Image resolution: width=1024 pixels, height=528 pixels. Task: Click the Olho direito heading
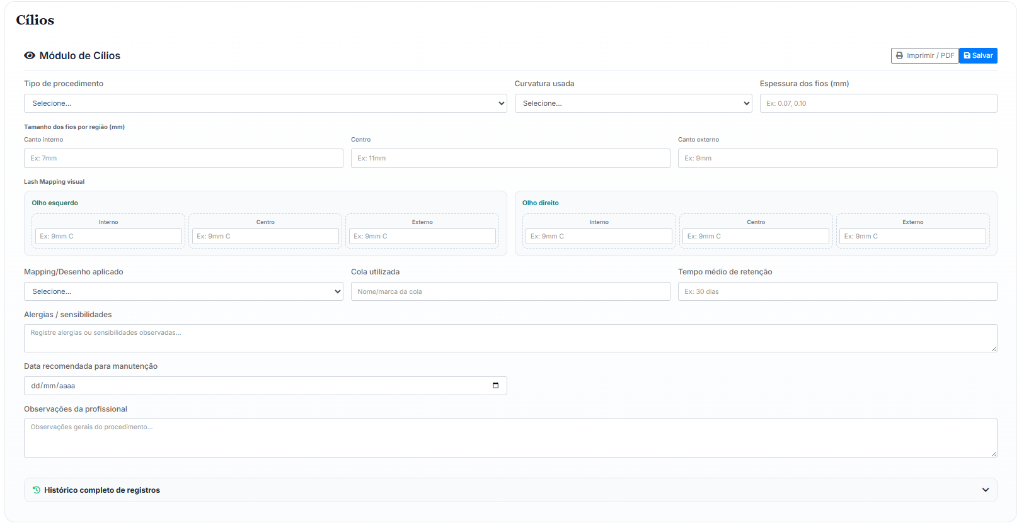coord(541,203)
